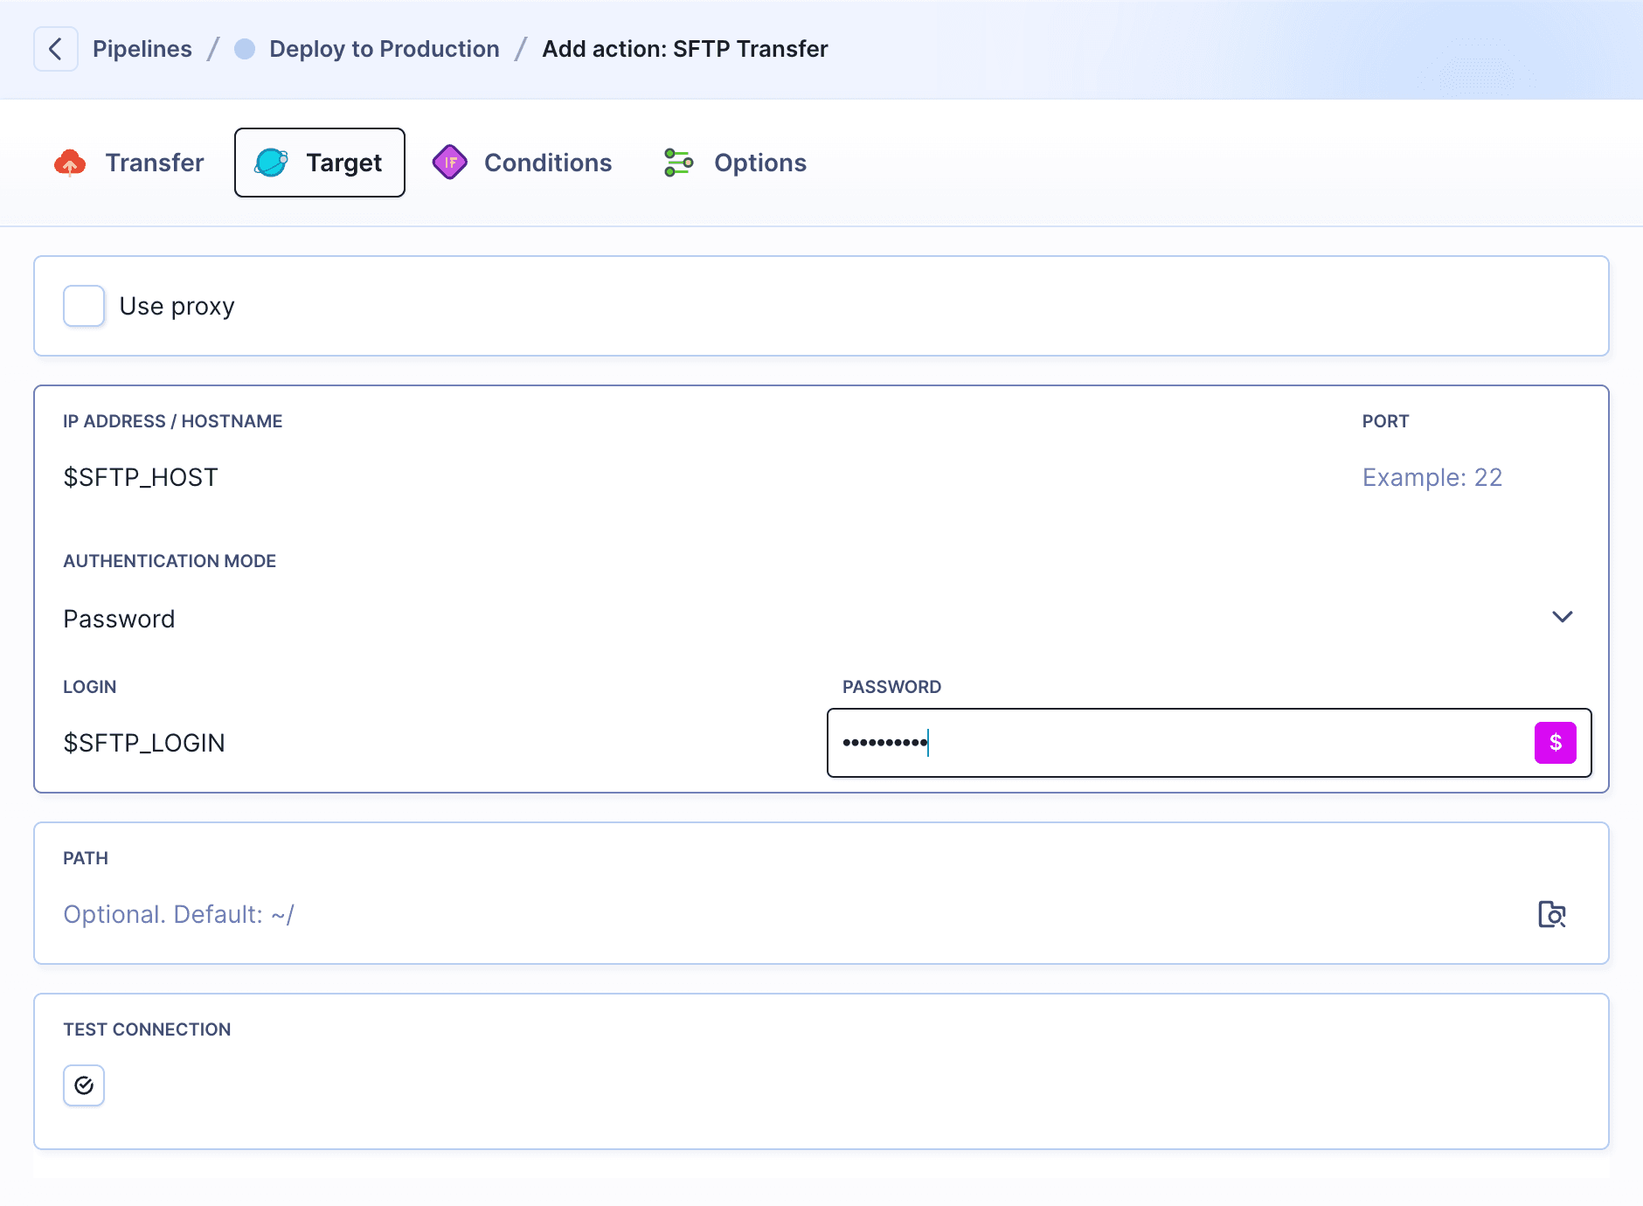Select the Target planet icon
The image size is (1643, 1206).
point(271,162)
